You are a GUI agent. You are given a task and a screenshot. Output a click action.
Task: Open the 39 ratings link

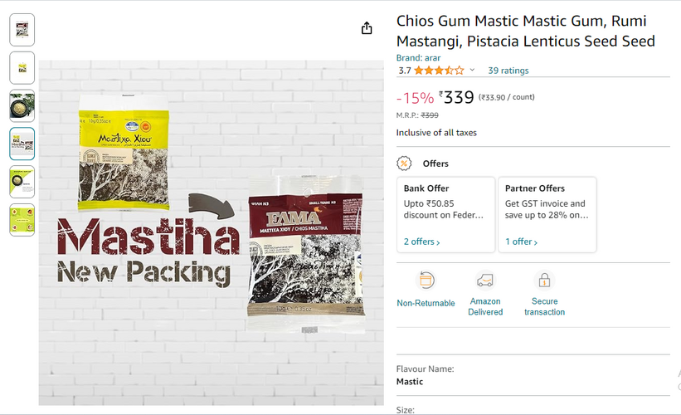coord(508,71)
